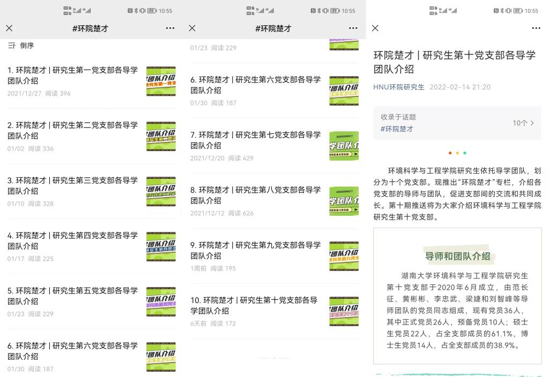Click thumbnail for 第三党支部 article
The height and width of the screenshot is (377, 549).
coord(161,191)
